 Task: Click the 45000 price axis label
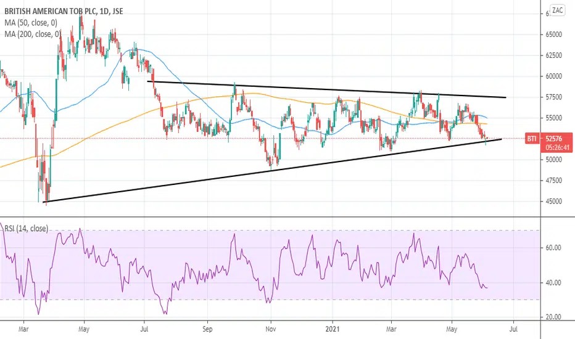553,202
